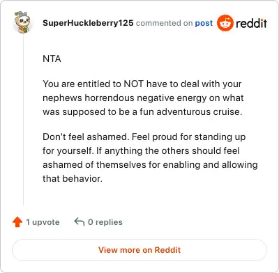Click the Reddit Snoo logo icon
The width and height of the screenshot is (279, 273).
pyautogui.click(x=225, y=23)
